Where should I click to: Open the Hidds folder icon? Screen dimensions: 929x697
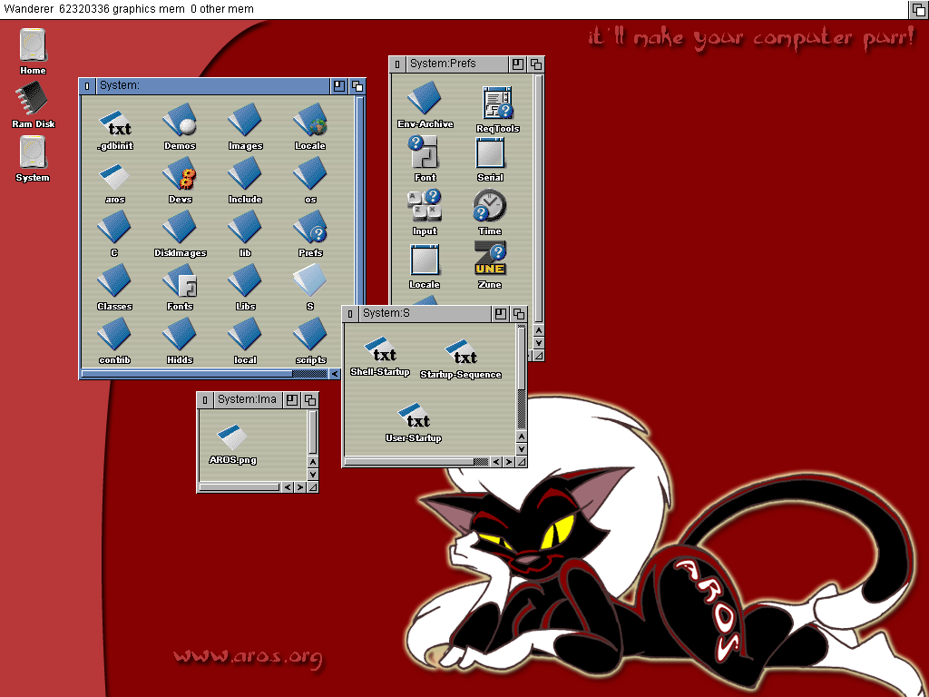pos(180,334)
